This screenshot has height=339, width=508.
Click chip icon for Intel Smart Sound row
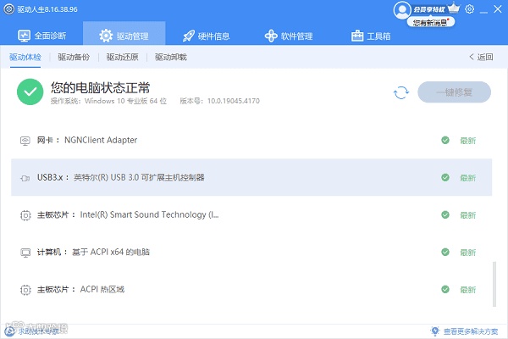point(25,215)
